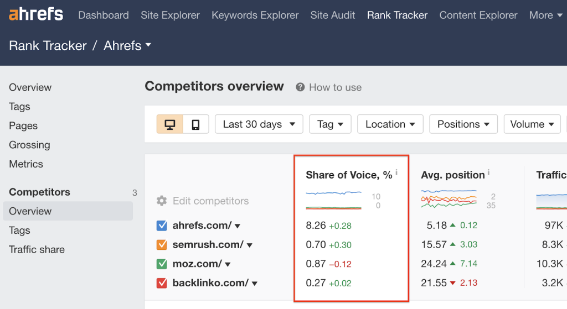Expand the Location filter dropdown

pyautogui.click(x=390, y=124)
